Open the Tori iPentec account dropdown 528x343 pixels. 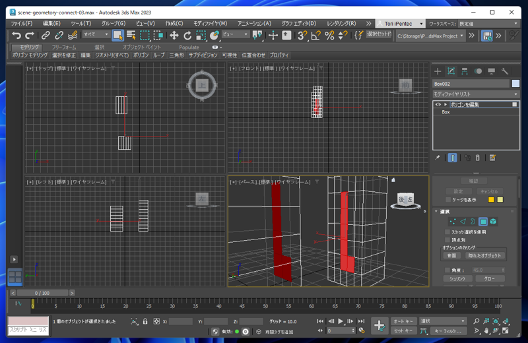click(400, 24)
